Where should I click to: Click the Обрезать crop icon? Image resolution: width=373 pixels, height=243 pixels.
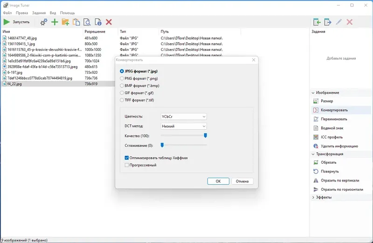coord(316,162)
